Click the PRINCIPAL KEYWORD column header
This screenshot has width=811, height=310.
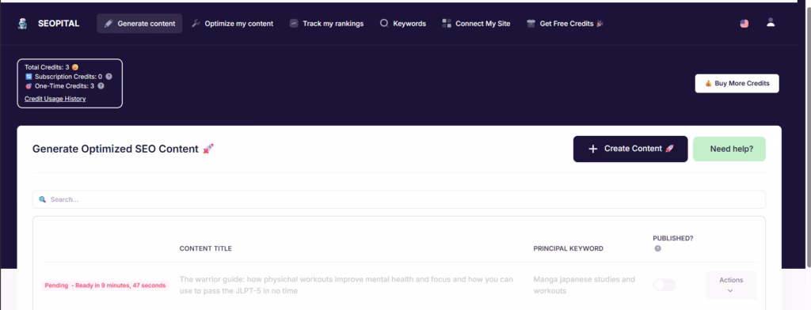569,248
